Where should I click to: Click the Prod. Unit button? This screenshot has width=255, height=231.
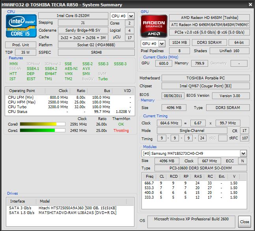[20, 45]
